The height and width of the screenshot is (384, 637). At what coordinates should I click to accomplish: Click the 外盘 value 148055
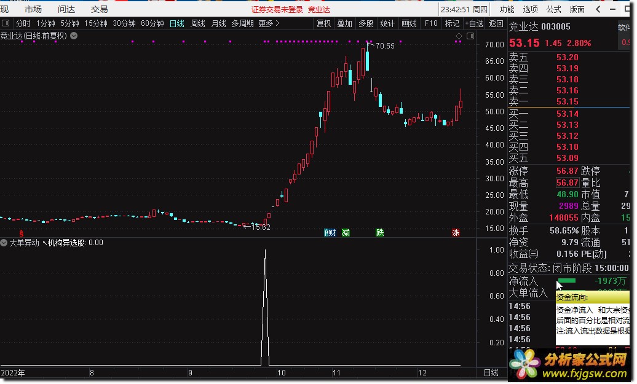pyautogui.click(x=563, y=217)
